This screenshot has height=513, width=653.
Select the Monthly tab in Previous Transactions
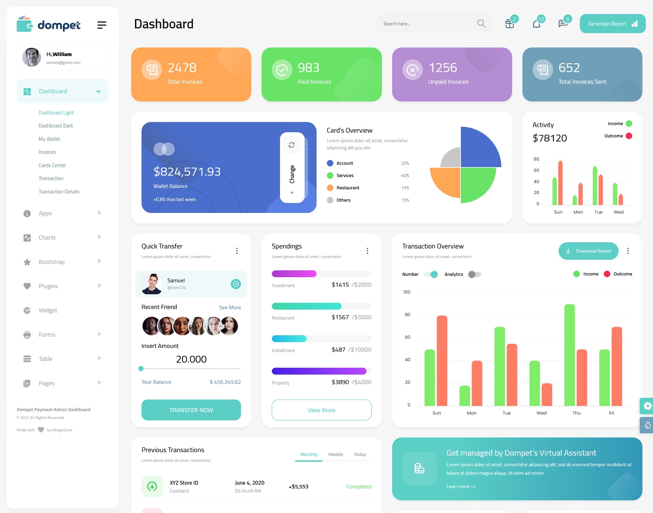click(x=308, y=454)
